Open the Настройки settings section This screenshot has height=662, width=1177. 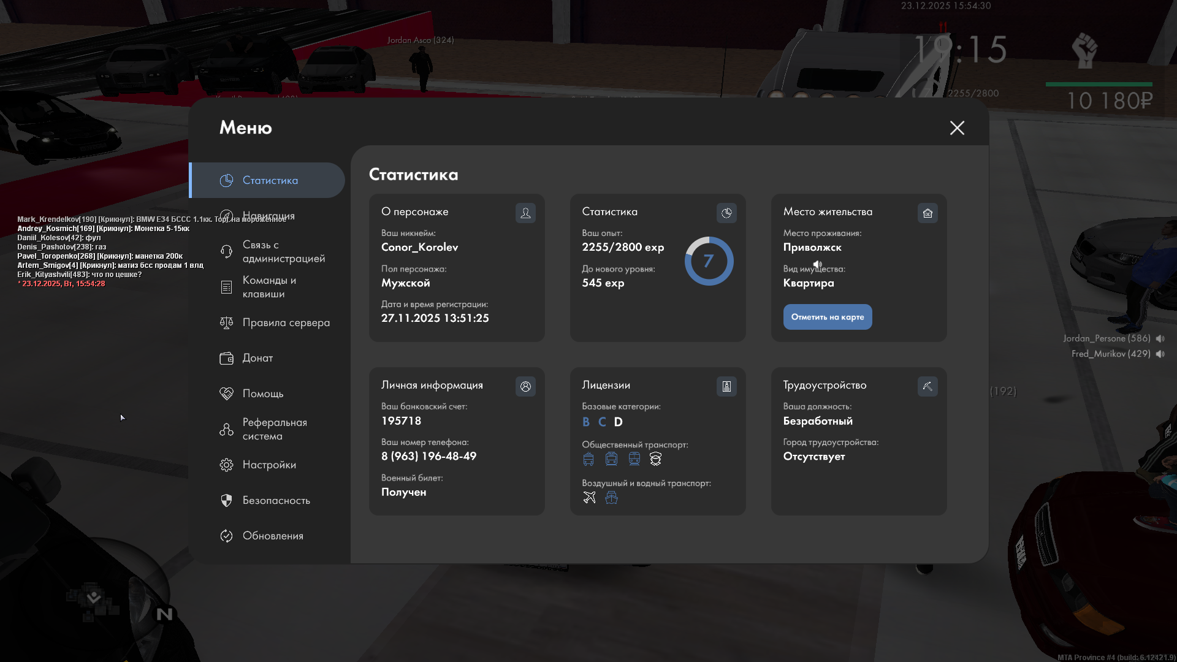(269, 465)
